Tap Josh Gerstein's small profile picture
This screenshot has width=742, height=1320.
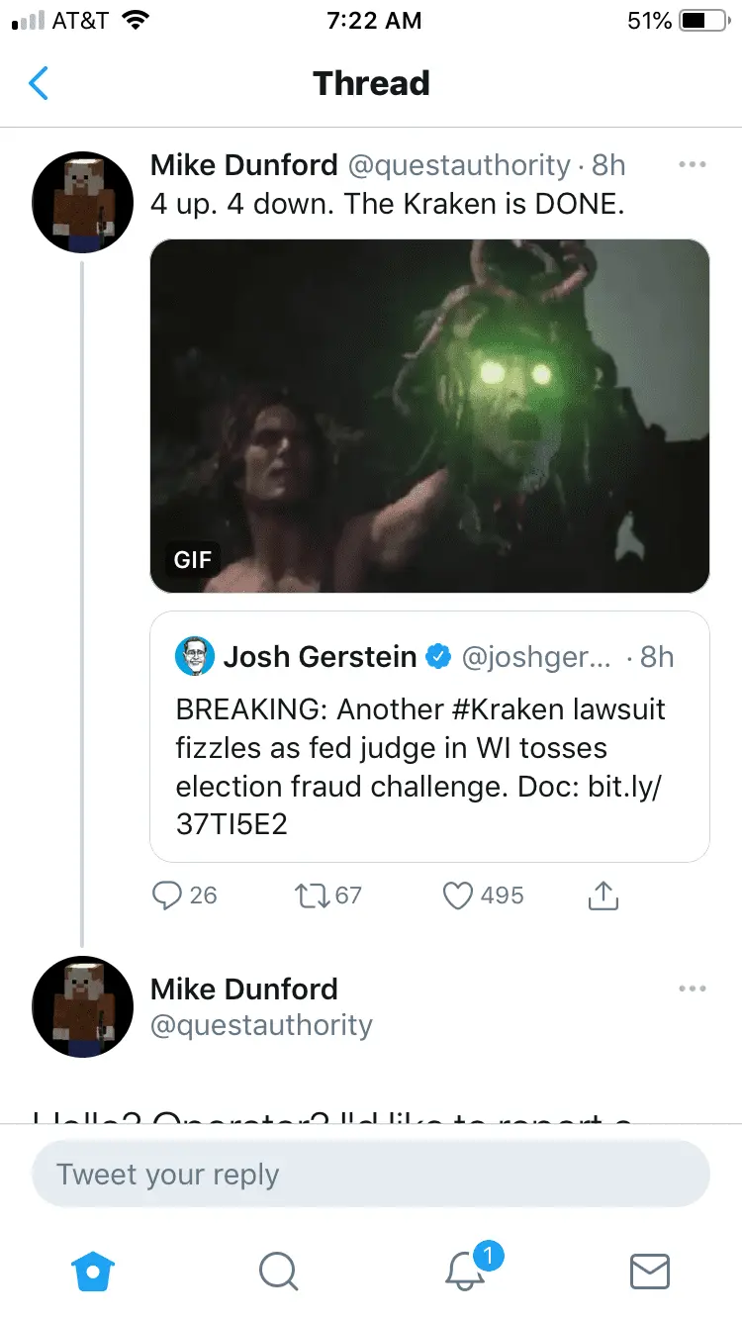(195, 656)
